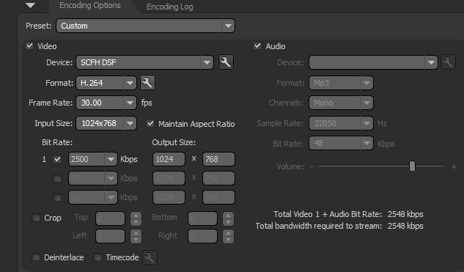
Task: Increase crop Top value with up arrow
Action: [x=136, y=216]
